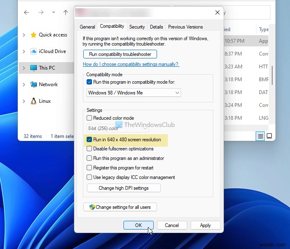Enable Use legacy display ICC color management
290x249 pixels.
[x=89, y=177]
